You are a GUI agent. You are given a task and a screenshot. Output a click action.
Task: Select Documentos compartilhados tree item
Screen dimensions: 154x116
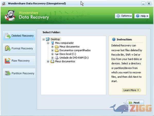pyautogui.click(x=75, y=50)
